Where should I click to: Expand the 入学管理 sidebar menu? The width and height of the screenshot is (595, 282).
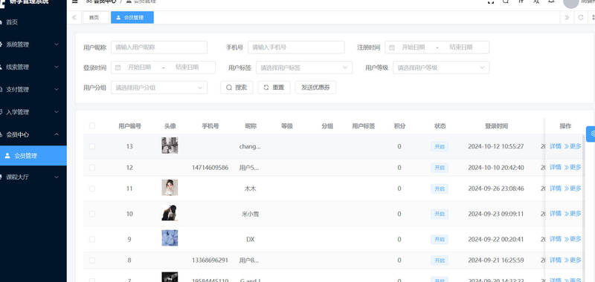(x=33, y=112)
